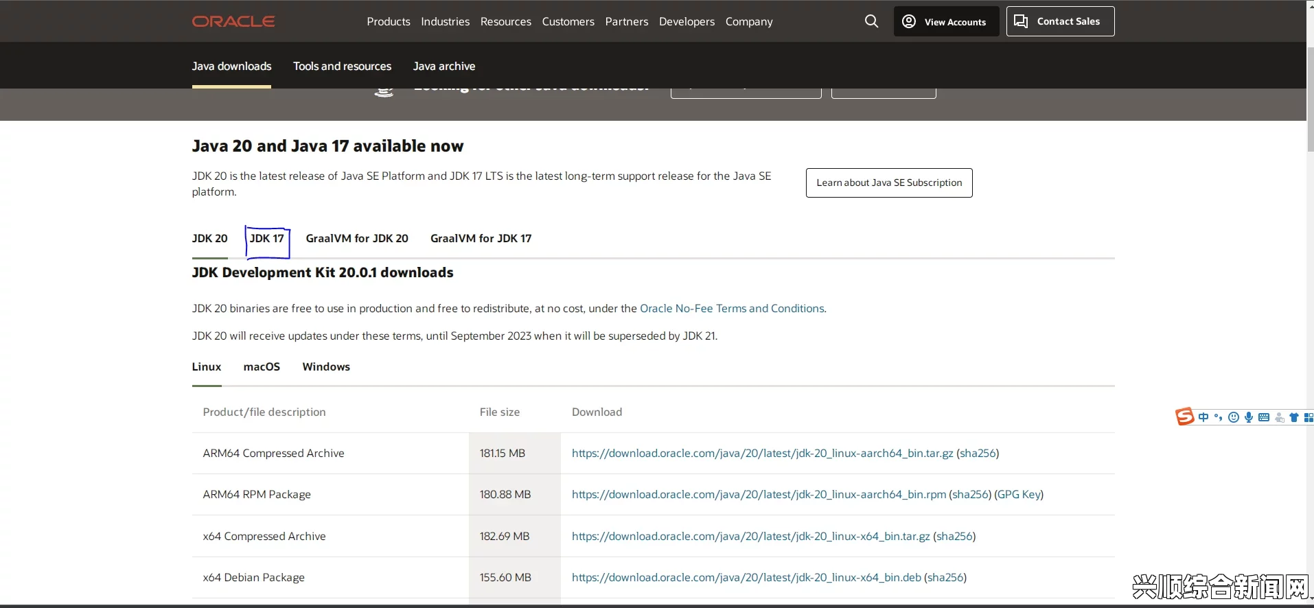
Task: Click the grey user account icon in IME bar
Action: [x=1279, y=417]
